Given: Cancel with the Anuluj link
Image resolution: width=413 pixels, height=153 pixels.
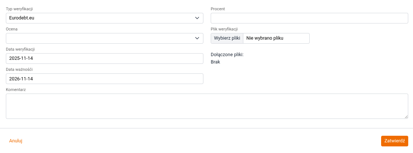Looking at the screenshot, I should [16, 141].
